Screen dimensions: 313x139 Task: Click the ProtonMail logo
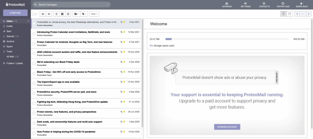tap(15, 4)
